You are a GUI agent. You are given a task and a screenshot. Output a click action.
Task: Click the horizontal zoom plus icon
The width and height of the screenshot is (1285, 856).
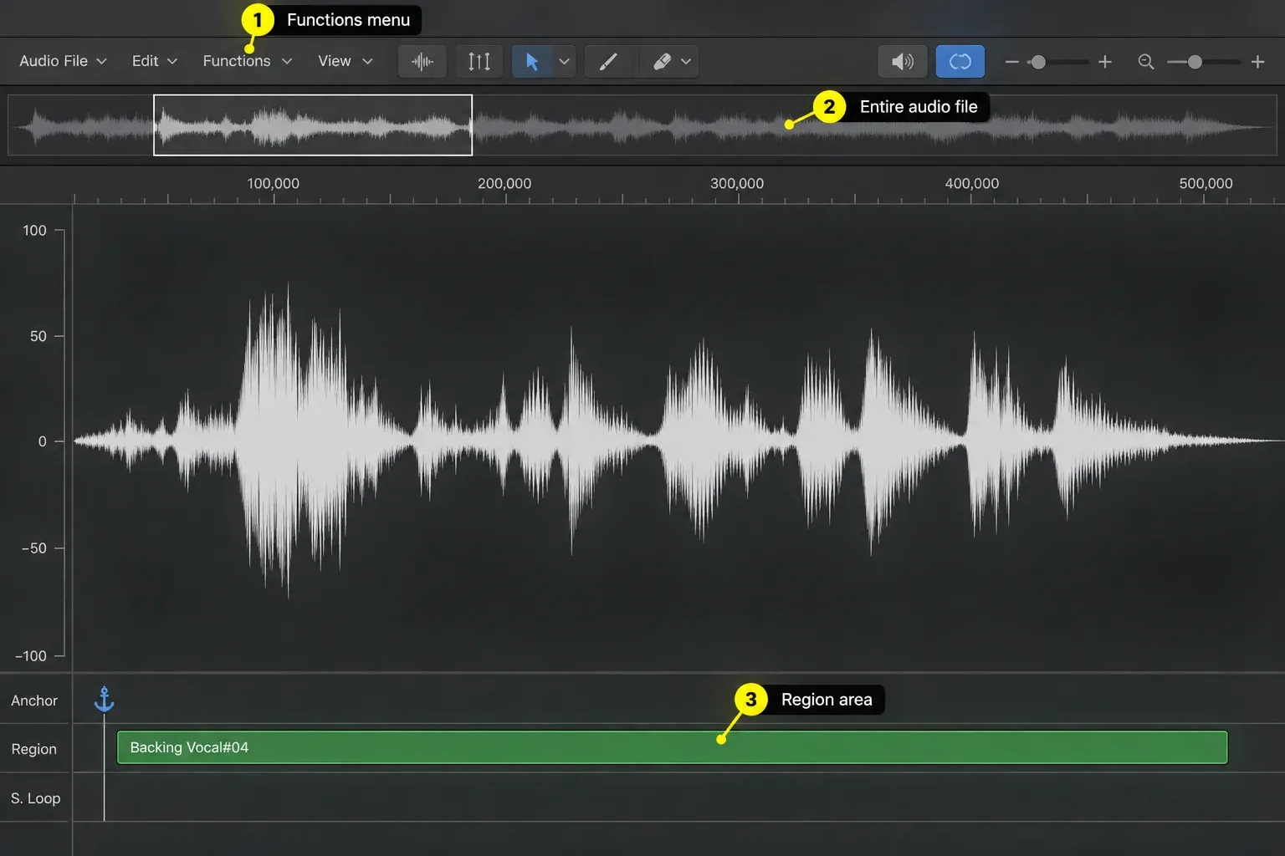click(1257, 62)
